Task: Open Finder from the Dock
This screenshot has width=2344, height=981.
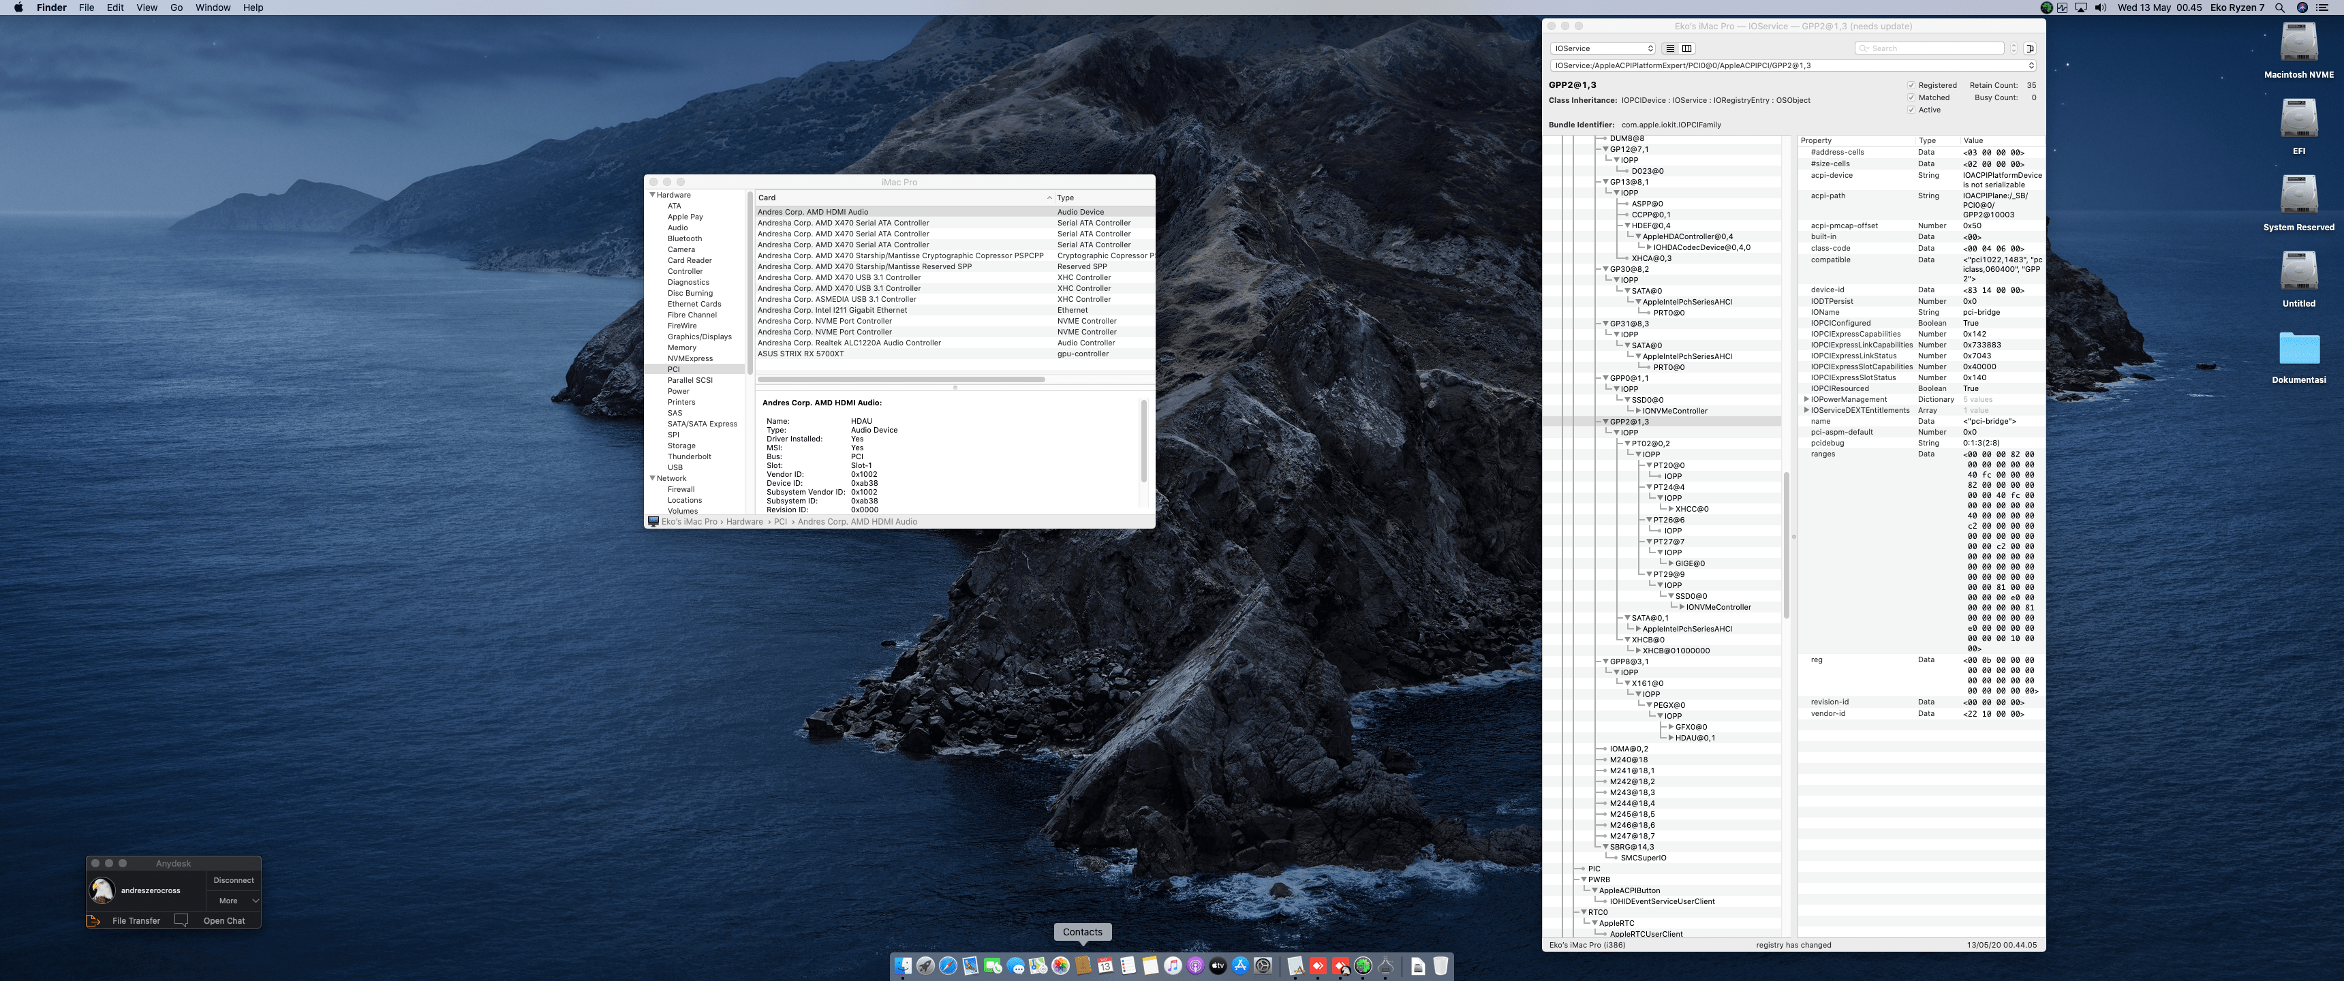Action: tap(903, 965)
